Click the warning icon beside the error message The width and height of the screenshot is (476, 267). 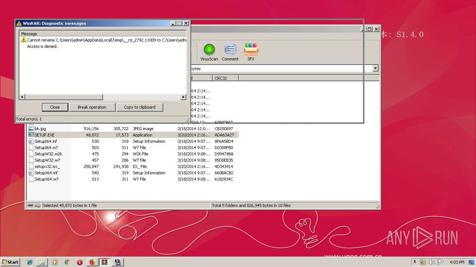coord(24,40)
